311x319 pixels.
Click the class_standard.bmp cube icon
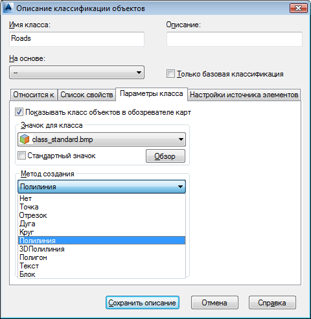coord(25,139)
